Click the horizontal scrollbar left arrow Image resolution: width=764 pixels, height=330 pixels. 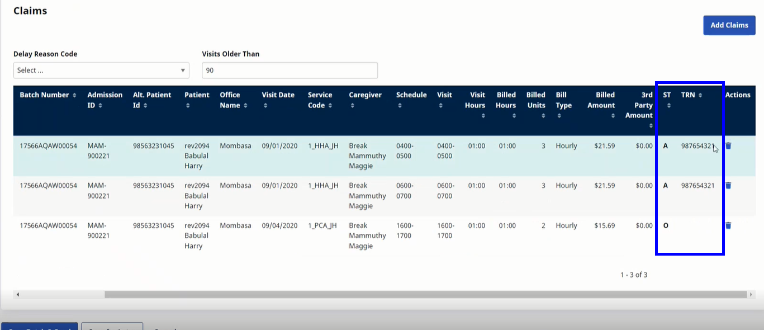coord(17,294)
